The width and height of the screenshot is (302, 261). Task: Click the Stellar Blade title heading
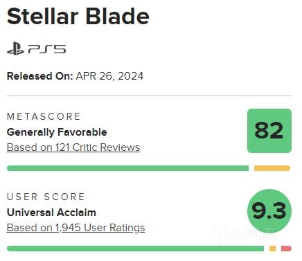[78, 17]
